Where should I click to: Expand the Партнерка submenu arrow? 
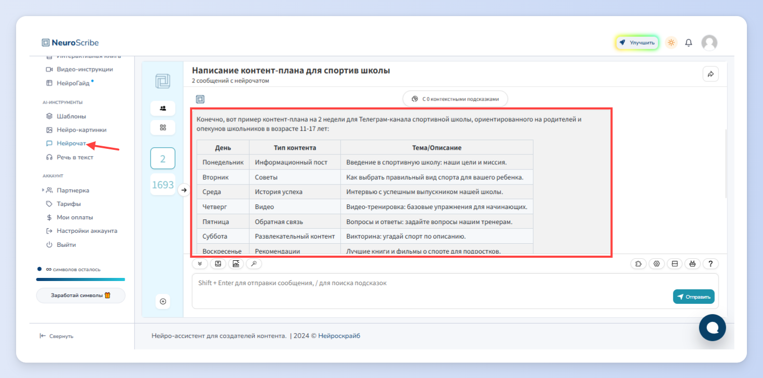43,190
